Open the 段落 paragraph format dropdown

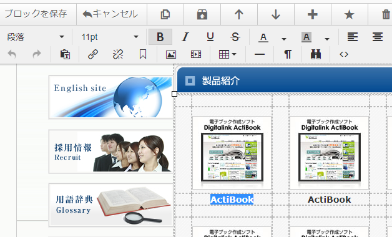coord(36,37)
